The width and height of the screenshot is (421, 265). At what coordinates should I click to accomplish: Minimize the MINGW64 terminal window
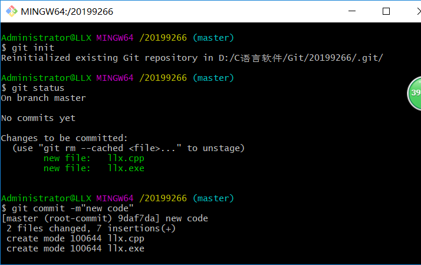click(353, 11)
